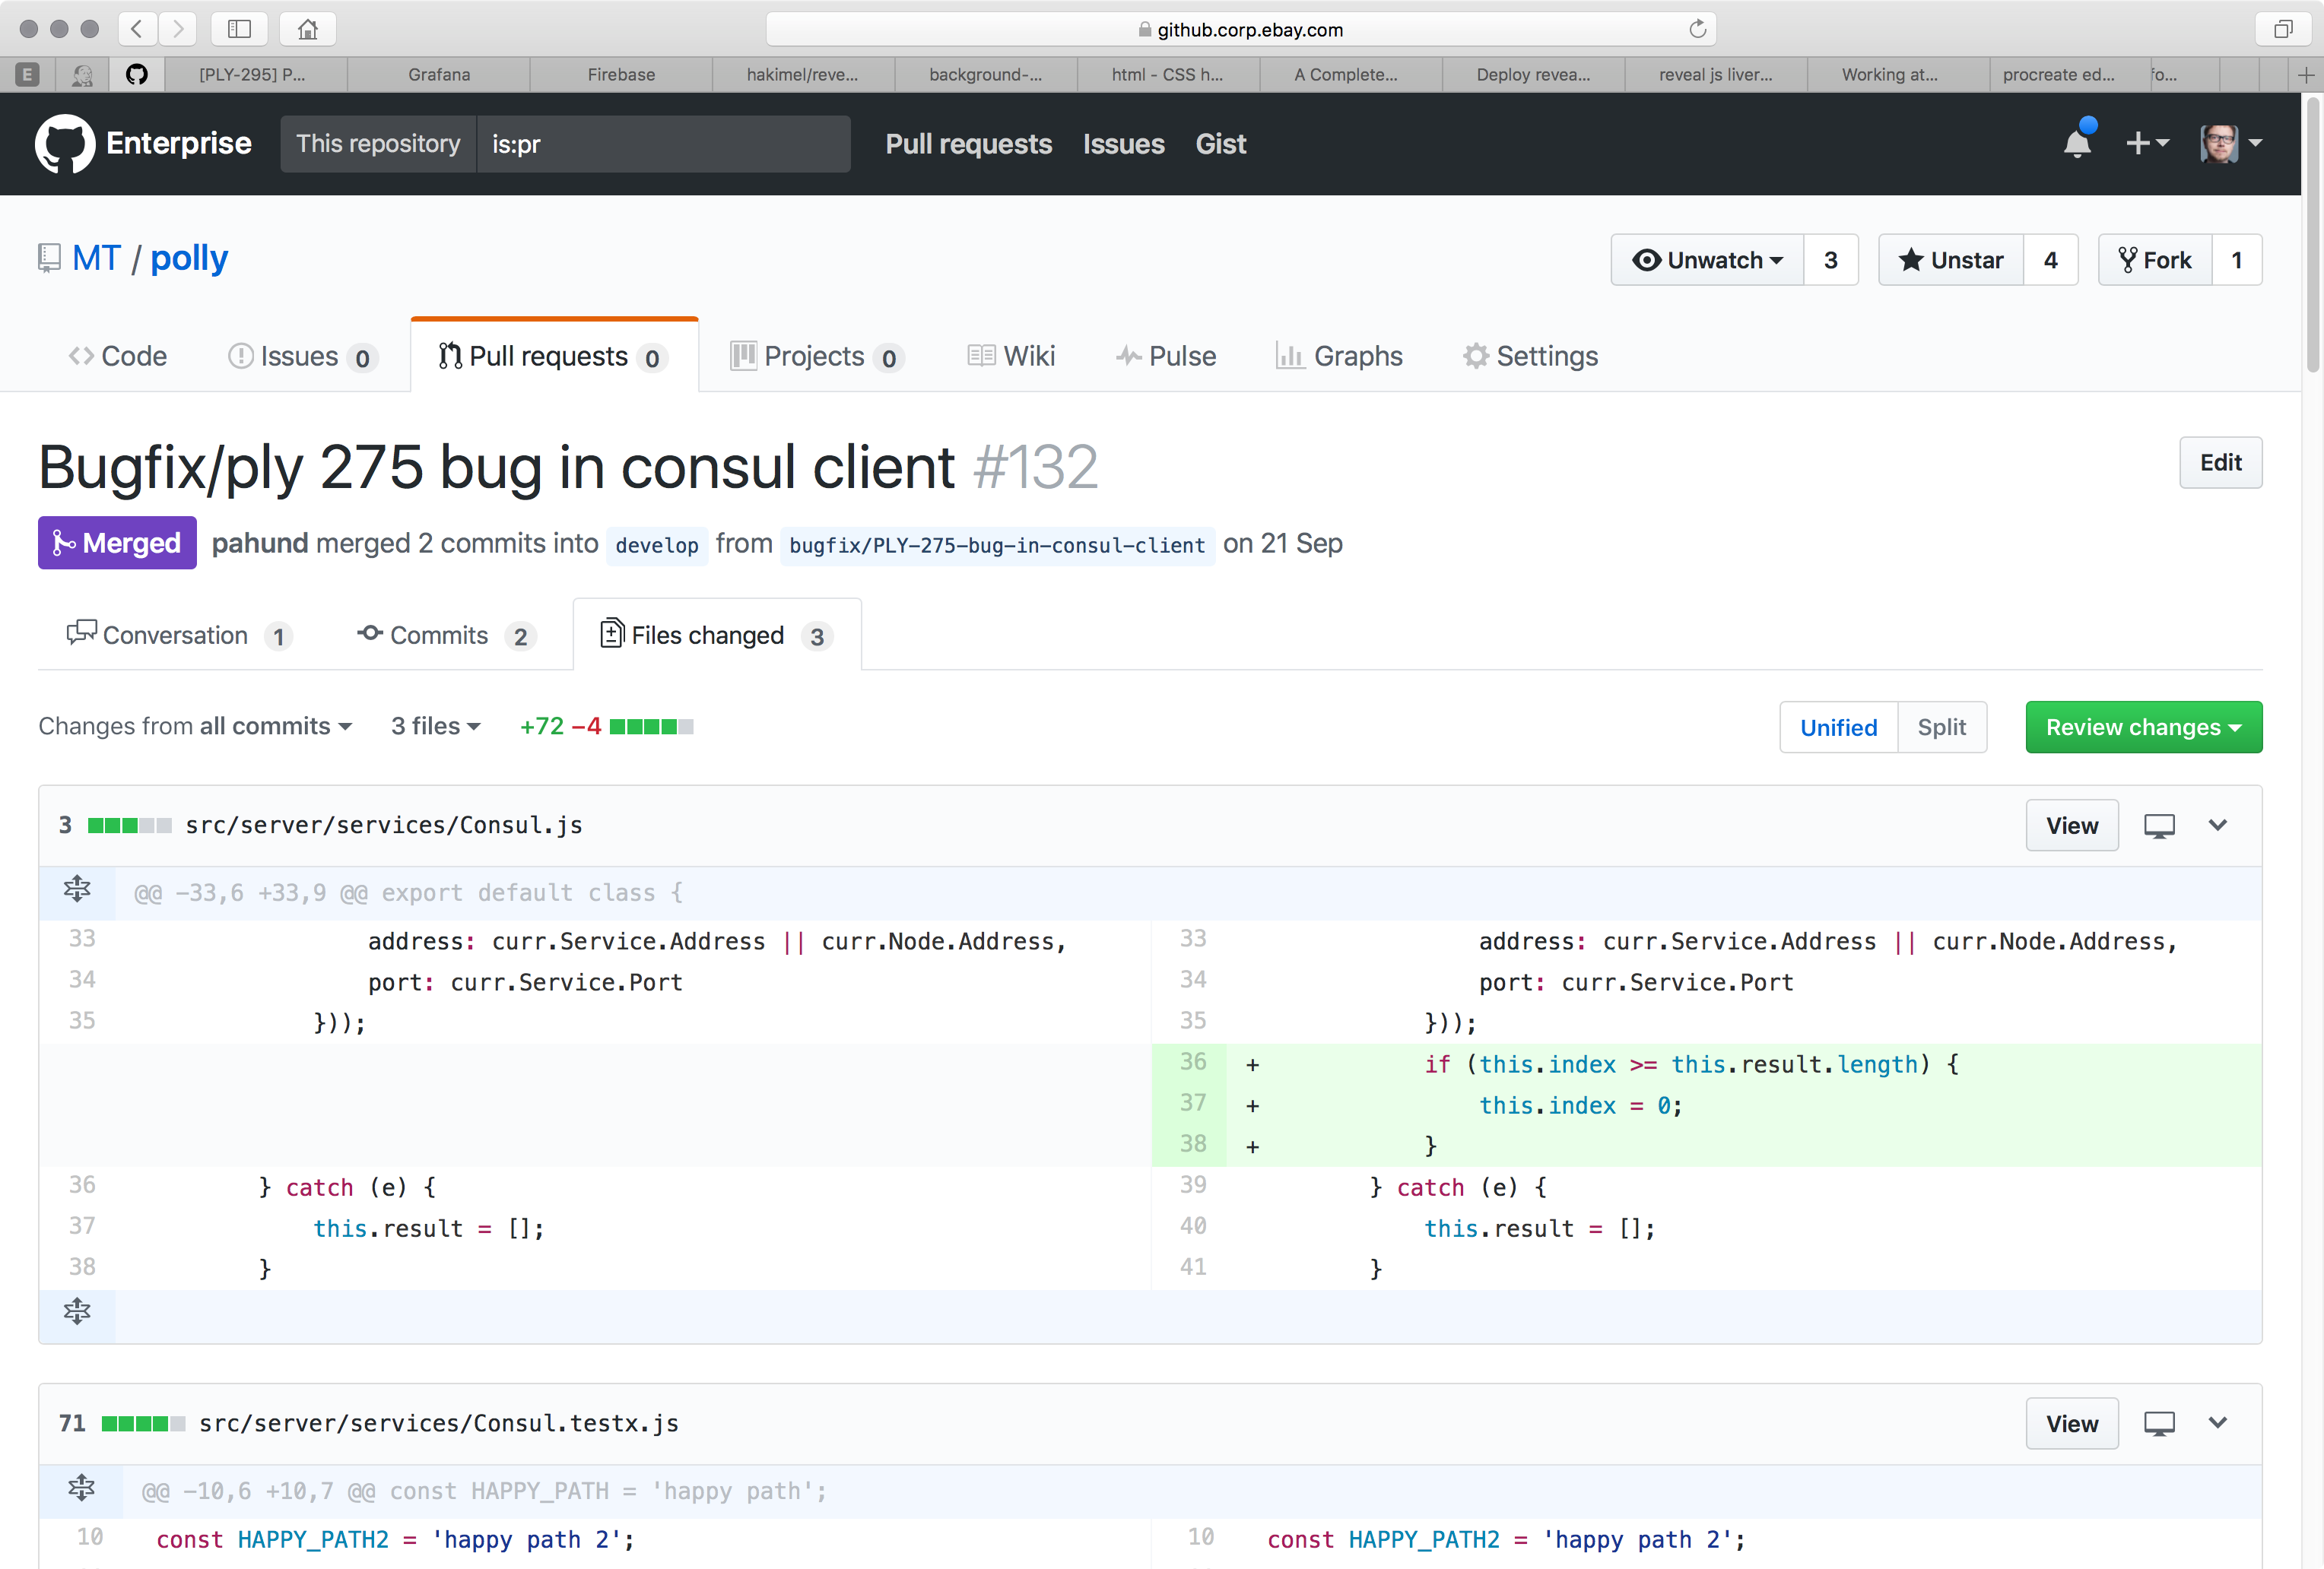Open the Unwatch dropdown
Image resolution: width=2324 pixels, height=1569 pixels.
coord(1708,260)
